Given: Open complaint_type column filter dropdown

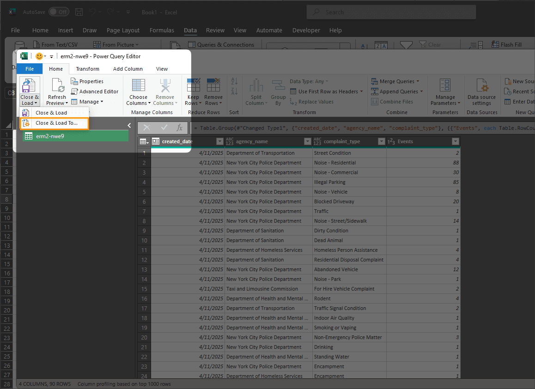Looking at the screenshot, I should coord(382,142).
